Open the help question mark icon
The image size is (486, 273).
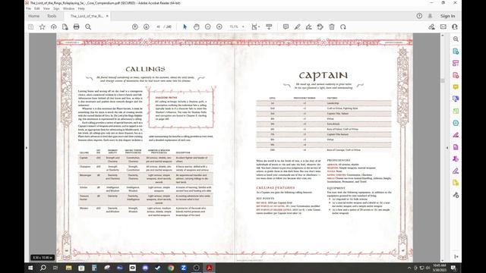click(419, 16)
